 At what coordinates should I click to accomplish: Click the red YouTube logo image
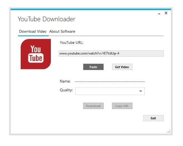pos(36,54)
